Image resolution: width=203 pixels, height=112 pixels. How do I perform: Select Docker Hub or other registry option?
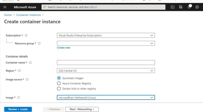[x=59, y=89]
